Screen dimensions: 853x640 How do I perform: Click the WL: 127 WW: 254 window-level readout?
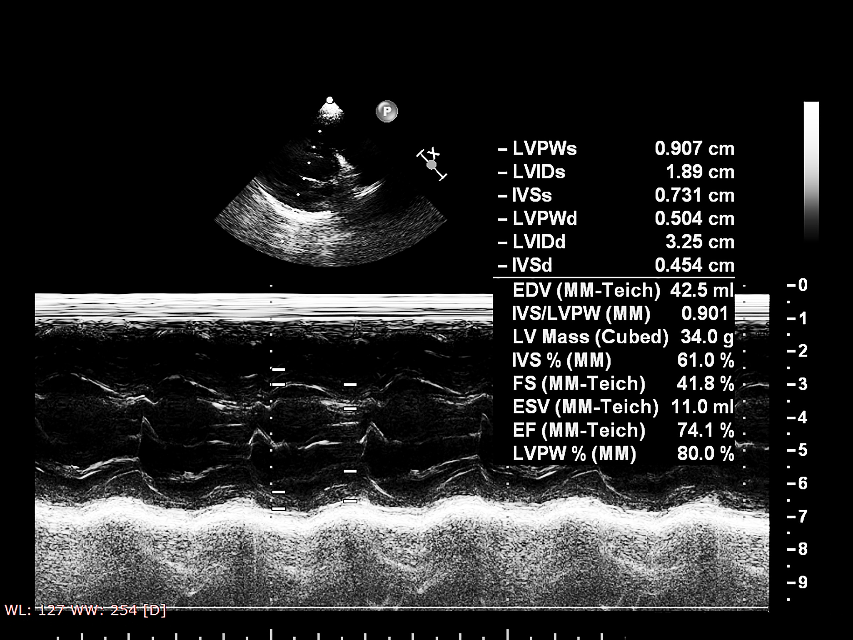pos(85,610)
